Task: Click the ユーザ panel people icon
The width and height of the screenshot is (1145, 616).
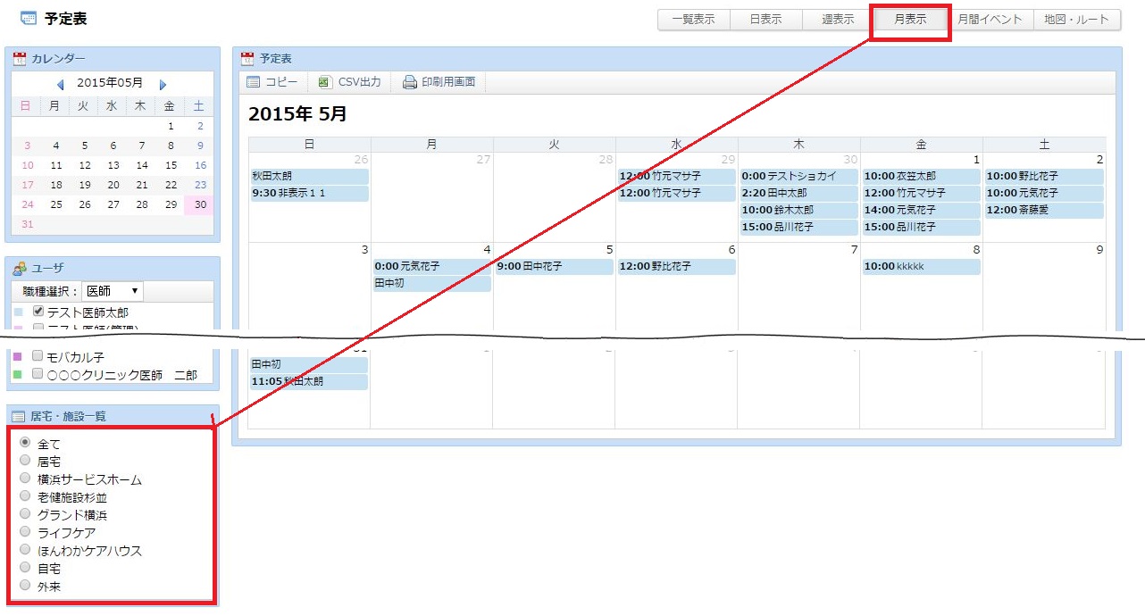Action: click(20, 268)
